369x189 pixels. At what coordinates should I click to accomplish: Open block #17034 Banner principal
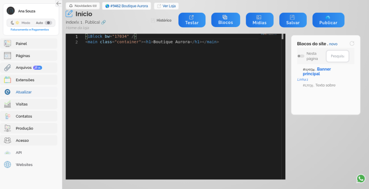[x=317, y=71]
